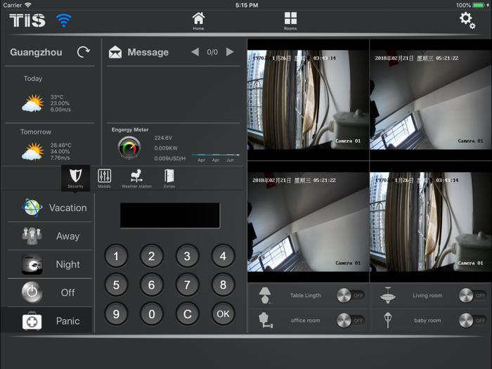Open bottom-left camera feed showing ceiling

tap(308, 221)
